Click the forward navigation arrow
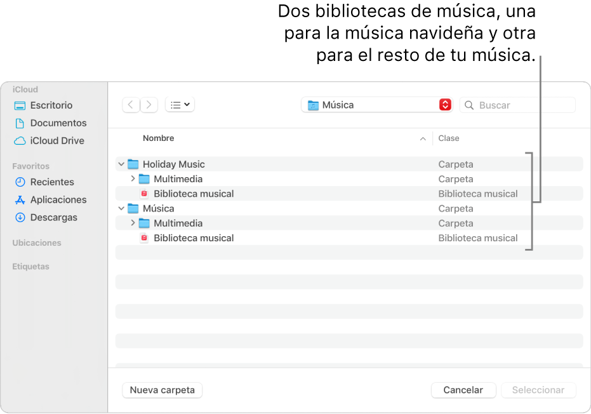The height and width of the screenshot is (414, 591). tap(149, 104)
